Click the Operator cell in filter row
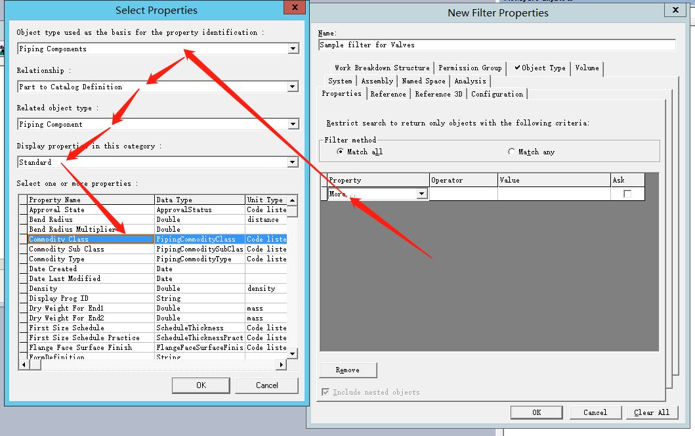Image resolution: width=695 pixels, height=436 pixels. tap(463, 194)
